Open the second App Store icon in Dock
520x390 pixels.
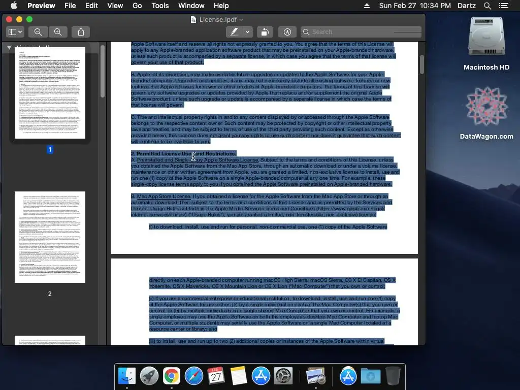coord(348,376)
